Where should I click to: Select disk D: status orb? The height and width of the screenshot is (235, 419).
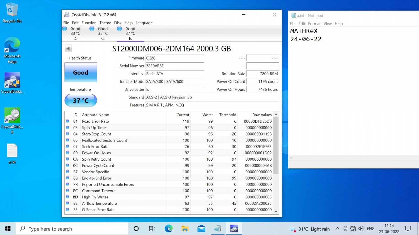tap(64, 28)
